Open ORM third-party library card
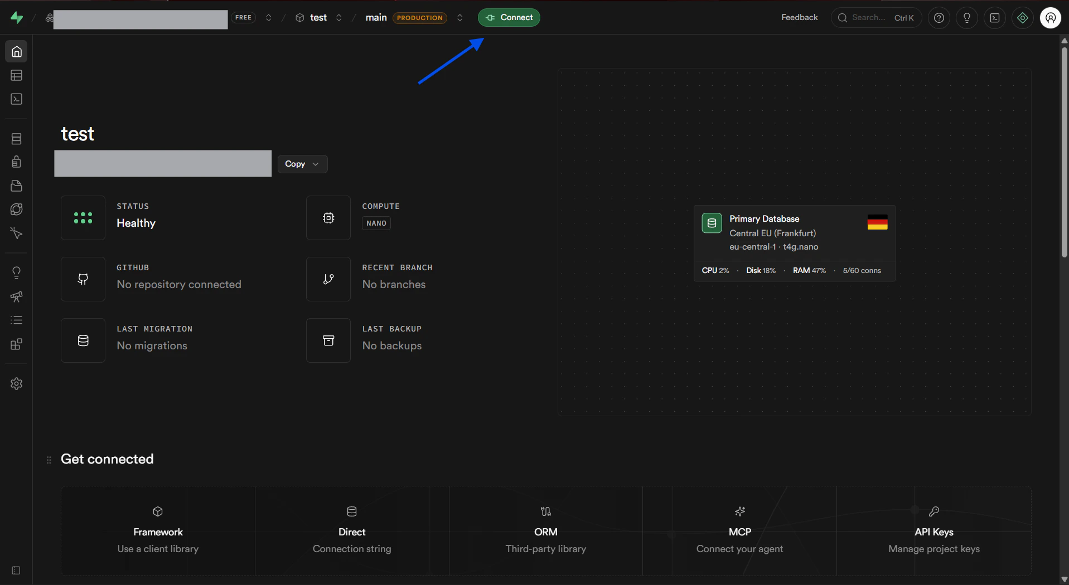 [x=546, y=531]
